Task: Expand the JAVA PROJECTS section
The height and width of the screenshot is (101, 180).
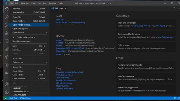Action: [30, 95]
